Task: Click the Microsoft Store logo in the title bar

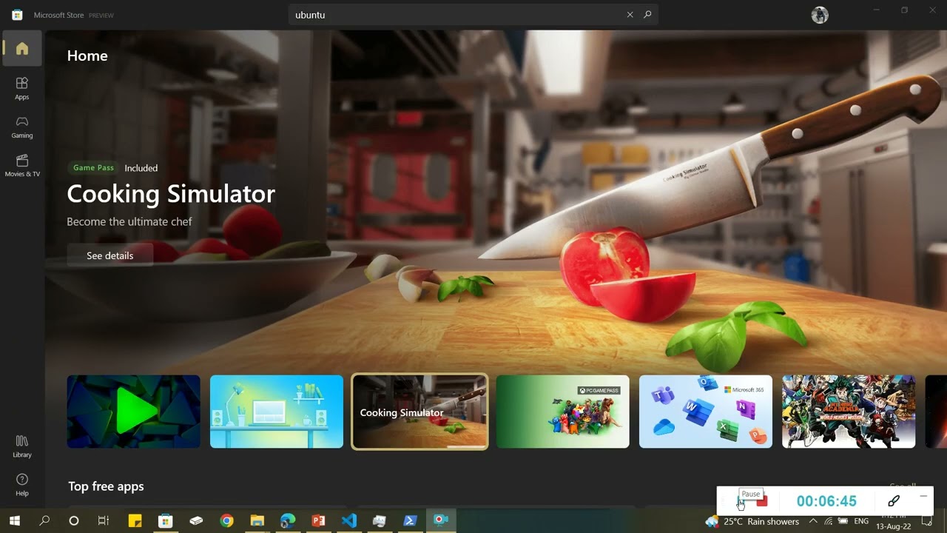Action: tap(17, 15)
